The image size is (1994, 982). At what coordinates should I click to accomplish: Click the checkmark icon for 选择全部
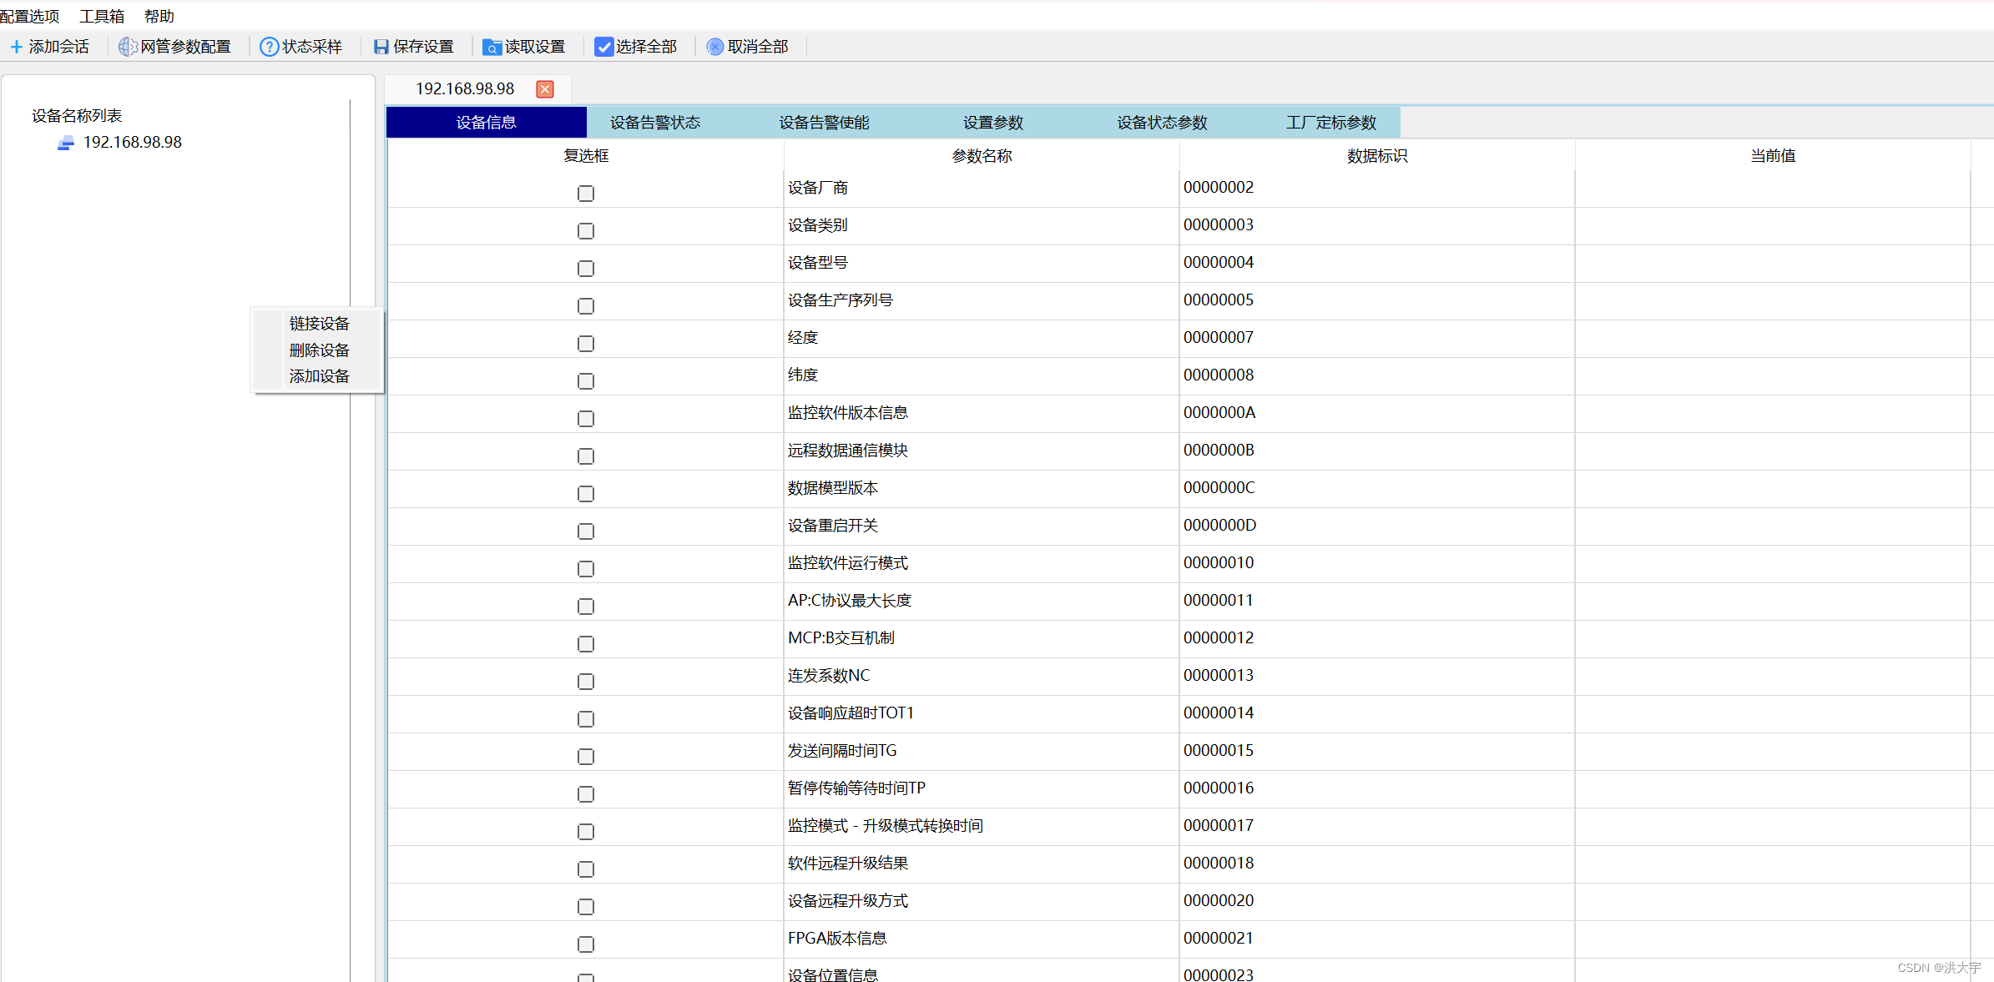click(603, 47)
